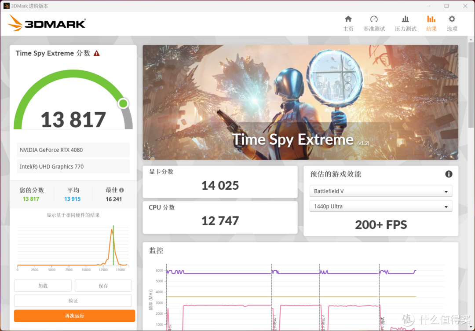
Task: Click the 预估的游戏效能 heading
Action: 335,174
